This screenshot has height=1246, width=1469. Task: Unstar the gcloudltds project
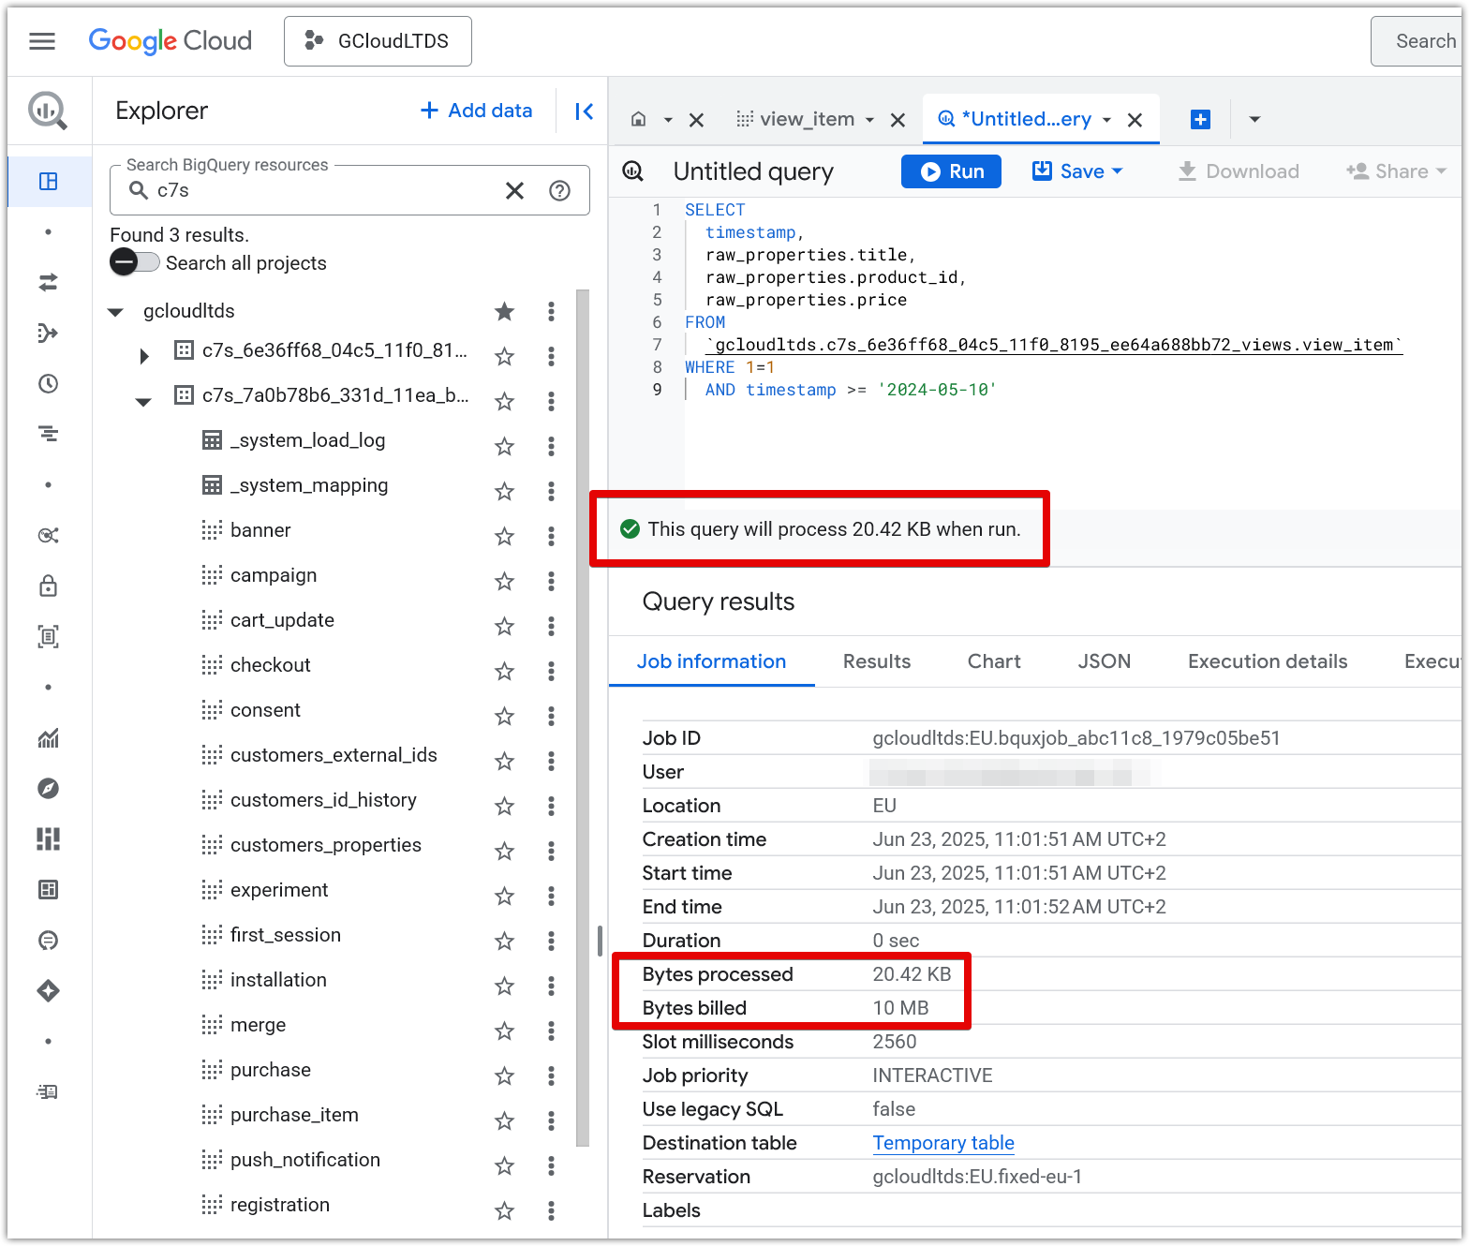(x=504, y=311)
